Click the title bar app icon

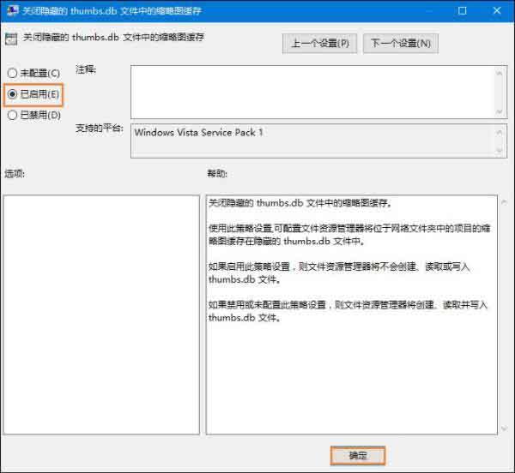click(x=13, y=10)
